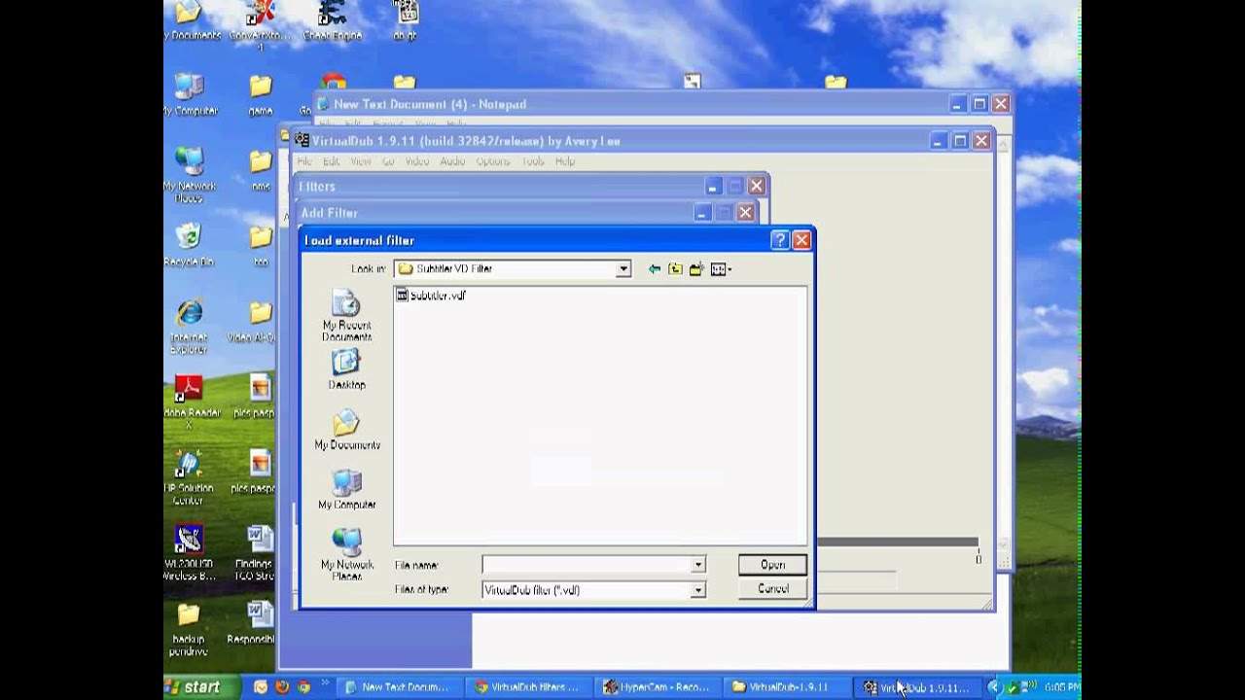Close the Load external filter dialog
The height and width of the screenshot is (700, 1245).
pos(801,240)
